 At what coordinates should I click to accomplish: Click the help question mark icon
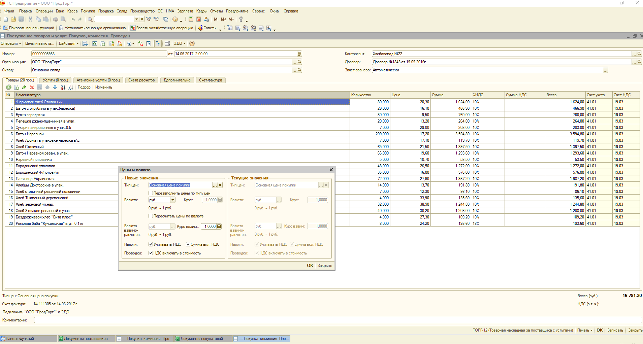click(x=192, y=43)
